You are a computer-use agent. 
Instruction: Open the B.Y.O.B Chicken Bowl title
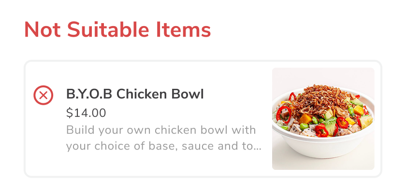135,94
